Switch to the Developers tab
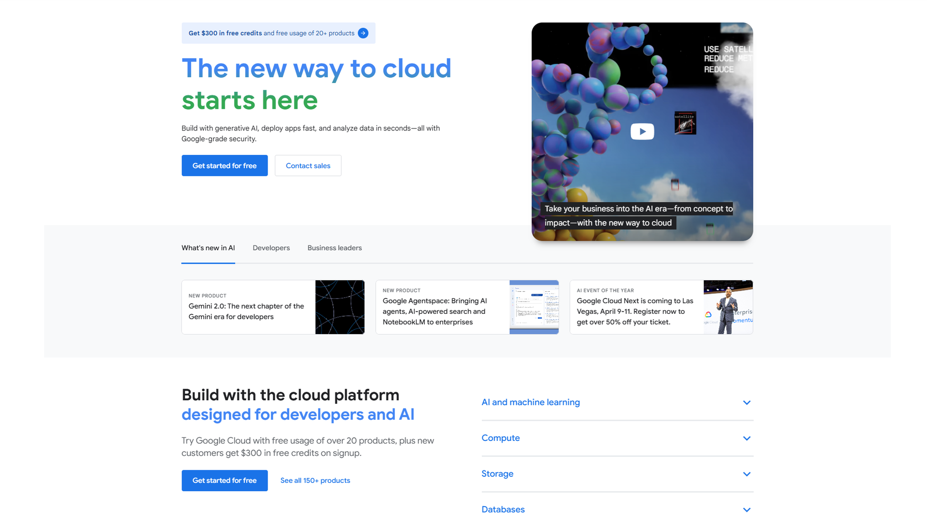This screenshot has height=523, width=927. pyautogui.click(x=271, y=248)
